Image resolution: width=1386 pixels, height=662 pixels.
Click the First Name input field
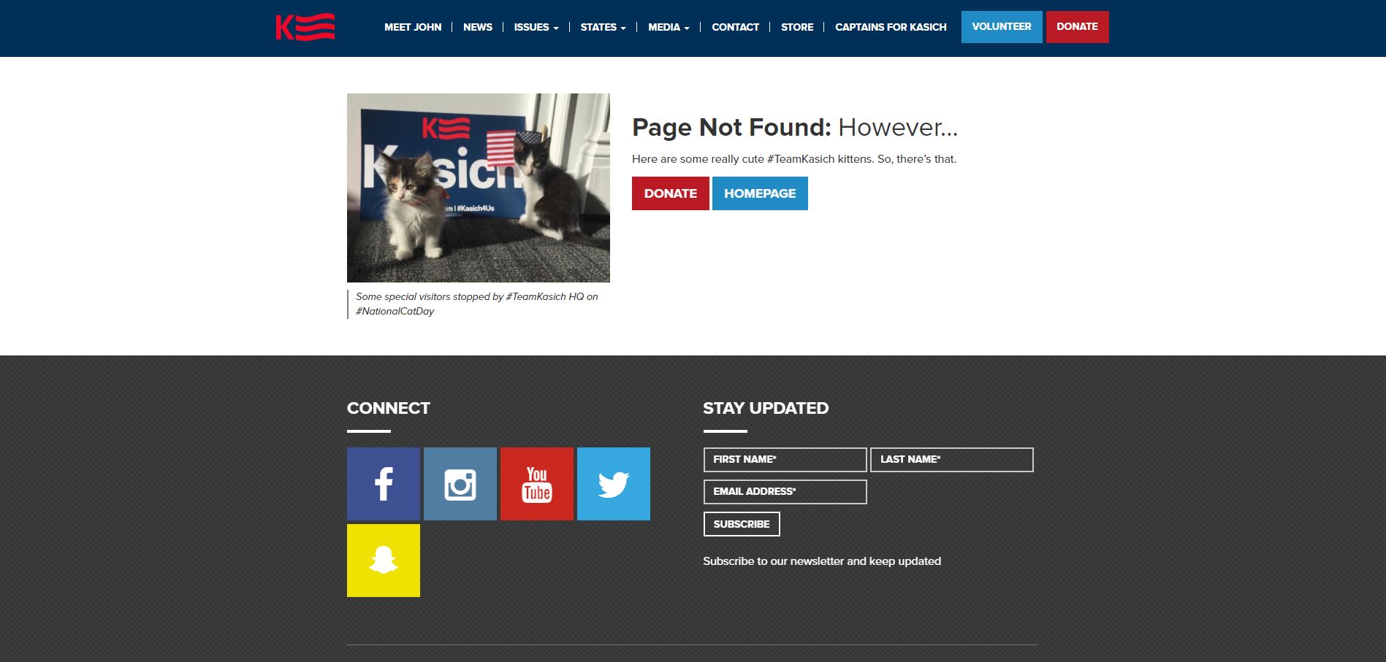click(x=785, y=460)
